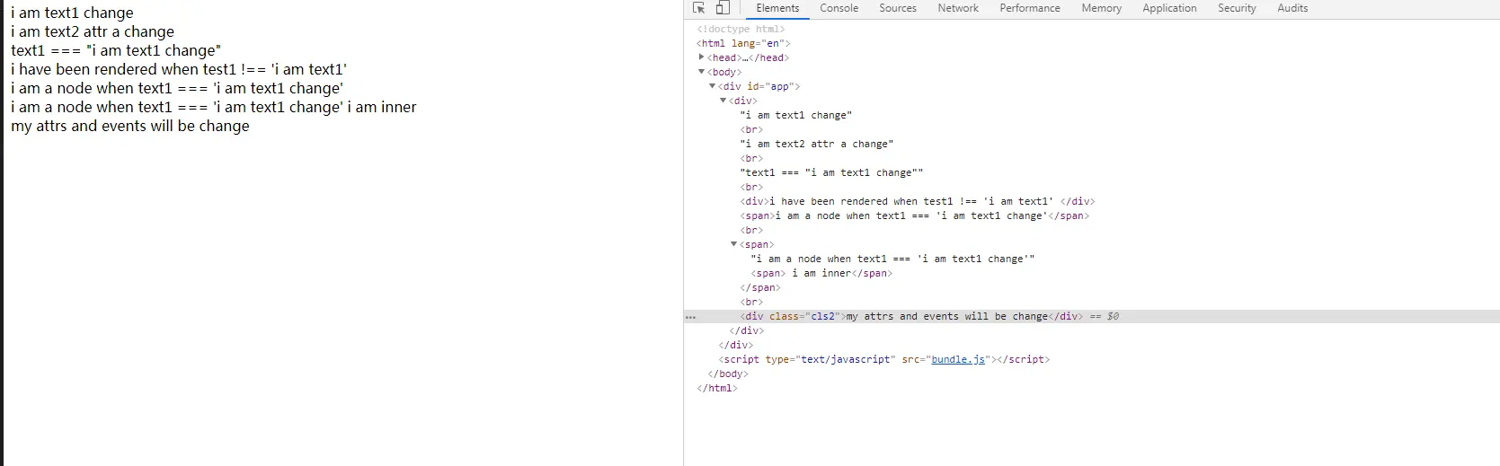Switch to the Elements tab

coord(777,8)
